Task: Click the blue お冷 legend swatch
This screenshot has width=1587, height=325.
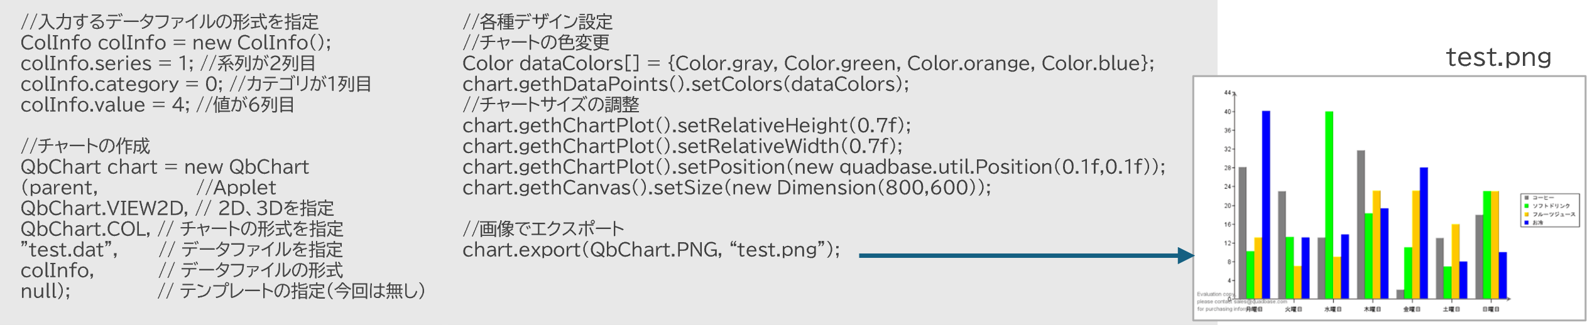Action: coord(1526,223)
